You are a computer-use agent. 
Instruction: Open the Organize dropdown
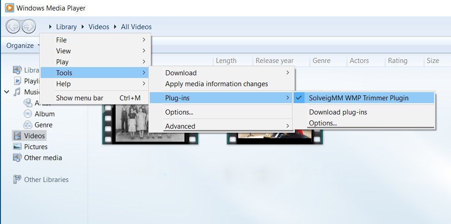click(24, 46)
